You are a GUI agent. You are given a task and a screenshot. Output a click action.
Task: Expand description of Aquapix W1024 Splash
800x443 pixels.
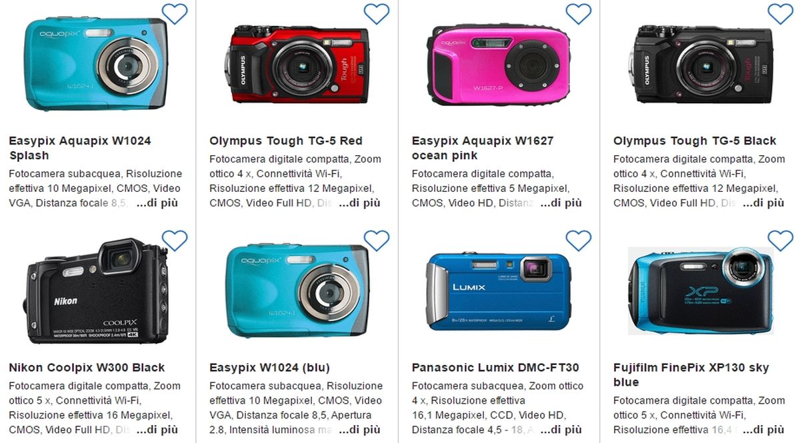tap(157, 203)
